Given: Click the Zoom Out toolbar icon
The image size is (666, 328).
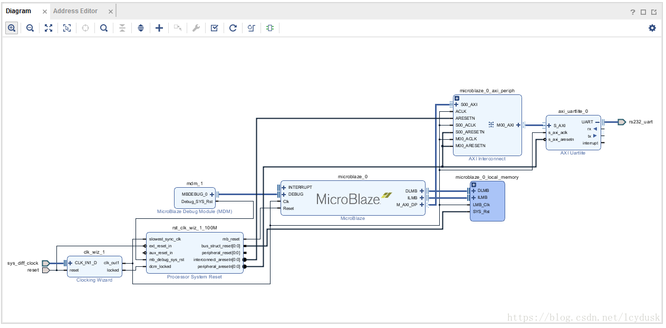Looking at the screenshot, I should 30,28.
